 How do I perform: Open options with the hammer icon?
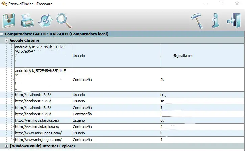197,21
